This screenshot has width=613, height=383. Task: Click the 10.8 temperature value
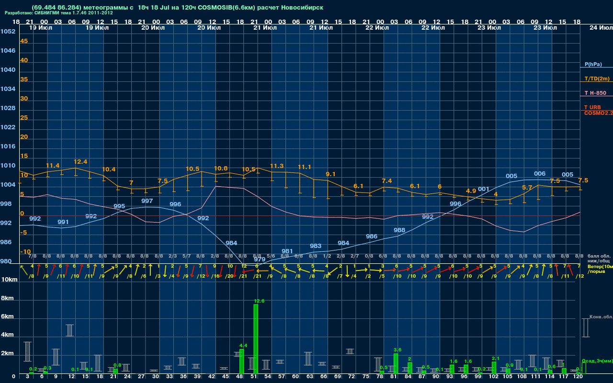221,169
